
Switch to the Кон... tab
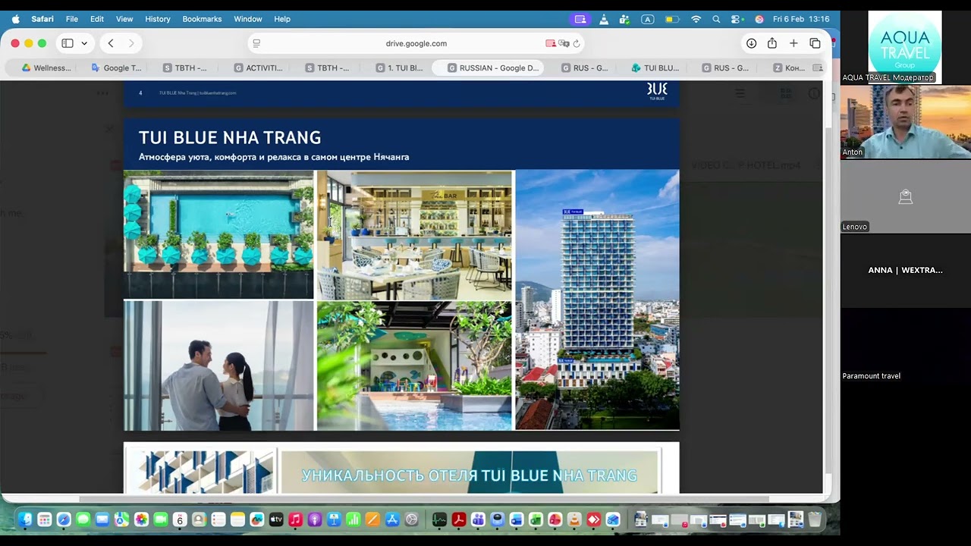790,67
